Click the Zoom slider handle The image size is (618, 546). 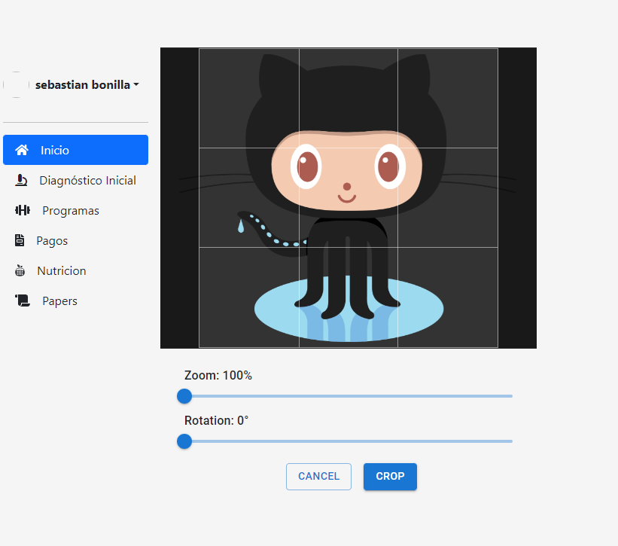[x=184, y=396]
